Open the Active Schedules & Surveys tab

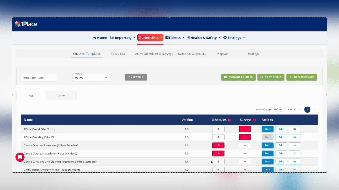[154, 54]
